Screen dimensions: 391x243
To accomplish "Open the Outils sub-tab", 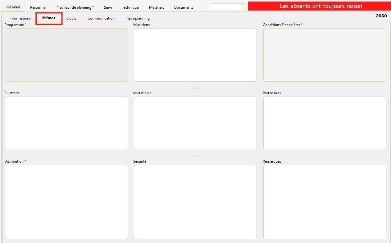I will pos(71,18).
